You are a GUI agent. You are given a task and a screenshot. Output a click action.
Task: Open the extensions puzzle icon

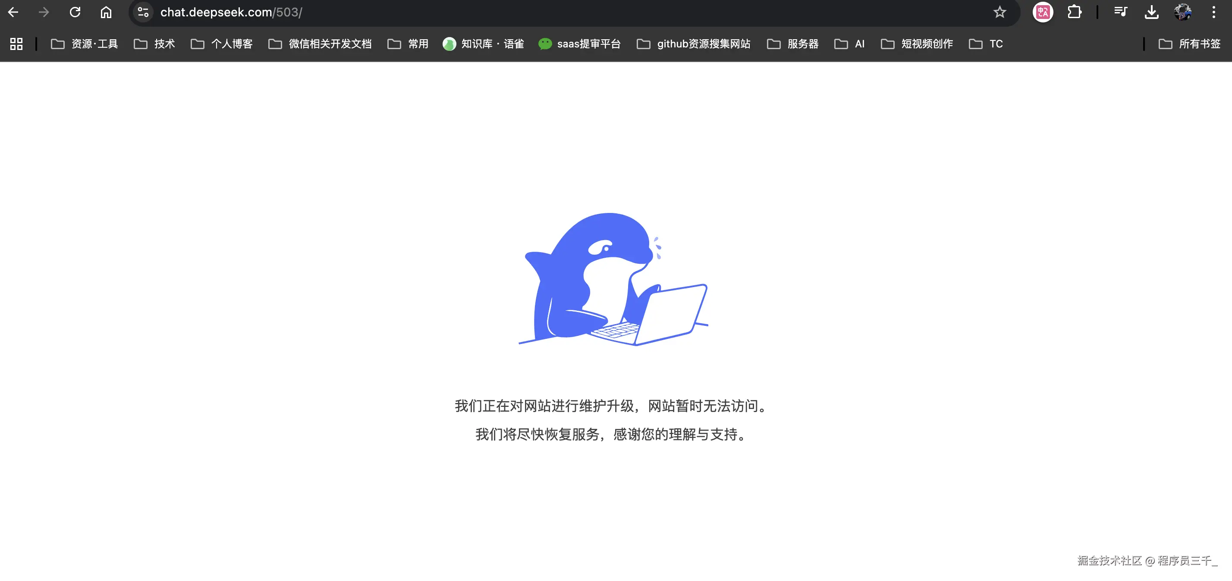(x=1074, y=12)
